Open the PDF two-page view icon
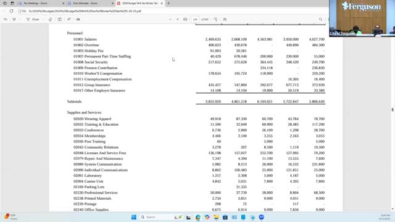395x222 pixels. [225, 19]
